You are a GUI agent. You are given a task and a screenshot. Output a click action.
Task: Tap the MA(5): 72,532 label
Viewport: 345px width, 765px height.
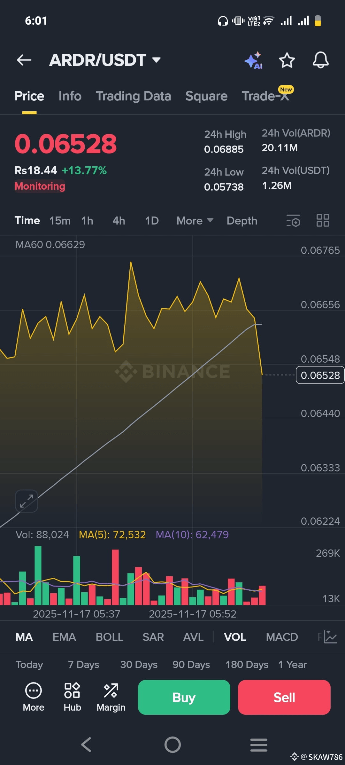click(x=112, y=534)
